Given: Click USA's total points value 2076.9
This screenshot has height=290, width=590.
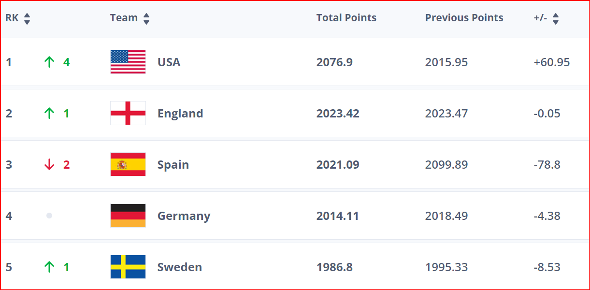Looking at the screenshot, I should pyautogui.click(x=334, y=62).
